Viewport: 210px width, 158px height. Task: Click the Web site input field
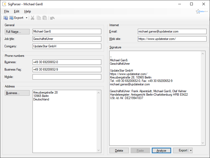click(172, 39)
